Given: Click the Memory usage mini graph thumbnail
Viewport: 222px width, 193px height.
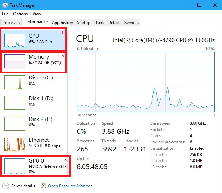Looking at the screenshot, I should tap(15, 61).
